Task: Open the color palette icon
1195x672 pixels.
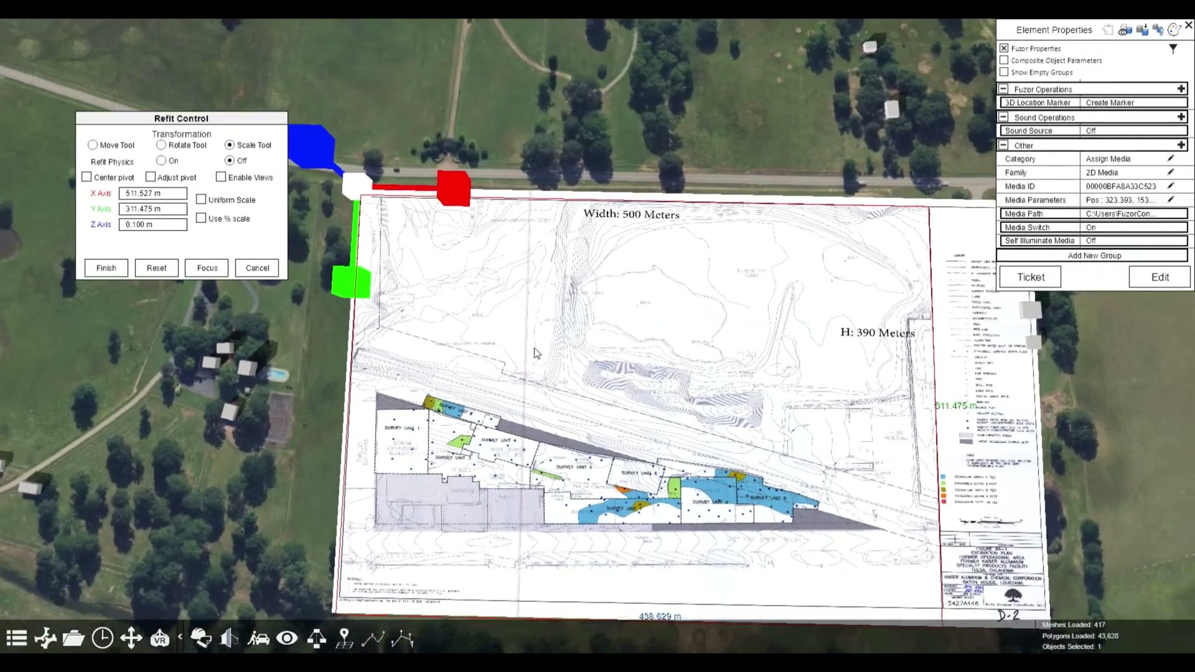Action: [x=1174, y=30]
